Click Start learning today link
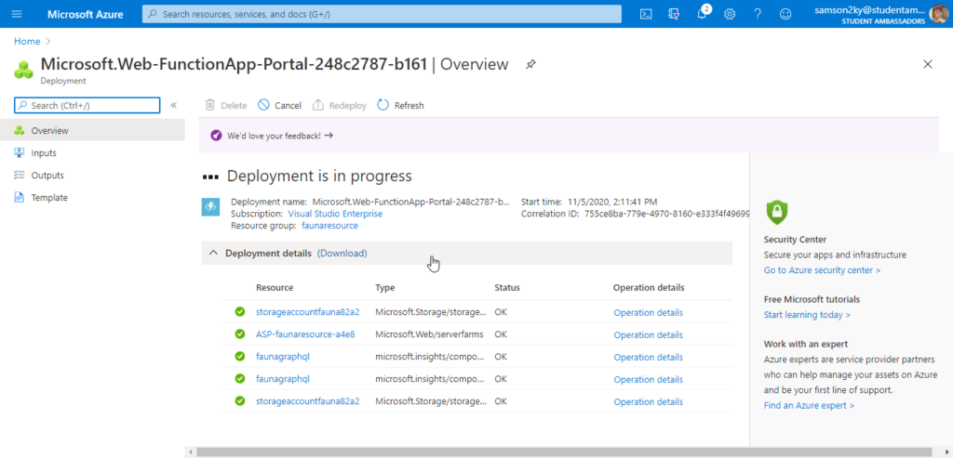The image size is (953, 458). pos(807,315)
